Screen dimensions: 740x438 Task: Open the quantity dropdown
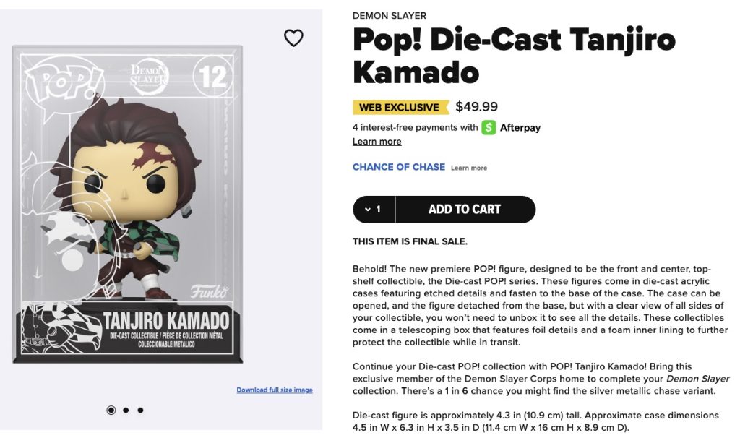coord(374,210)
